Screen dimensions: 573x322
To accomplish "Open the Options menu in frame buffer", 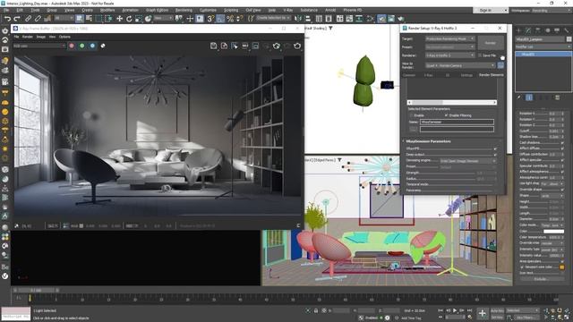I will (64, 37).
